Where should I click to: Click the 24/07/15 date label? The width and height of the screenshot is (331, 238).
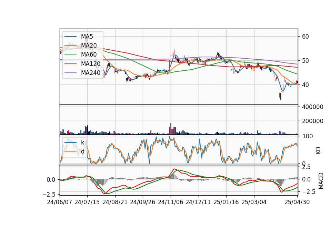(x=87, y=202)
